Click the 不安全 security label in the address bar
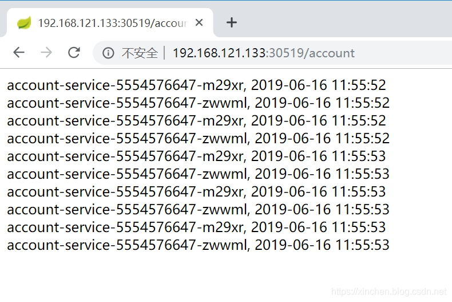Viewport: 452px width, 302px height. click(x=140, y=53)
